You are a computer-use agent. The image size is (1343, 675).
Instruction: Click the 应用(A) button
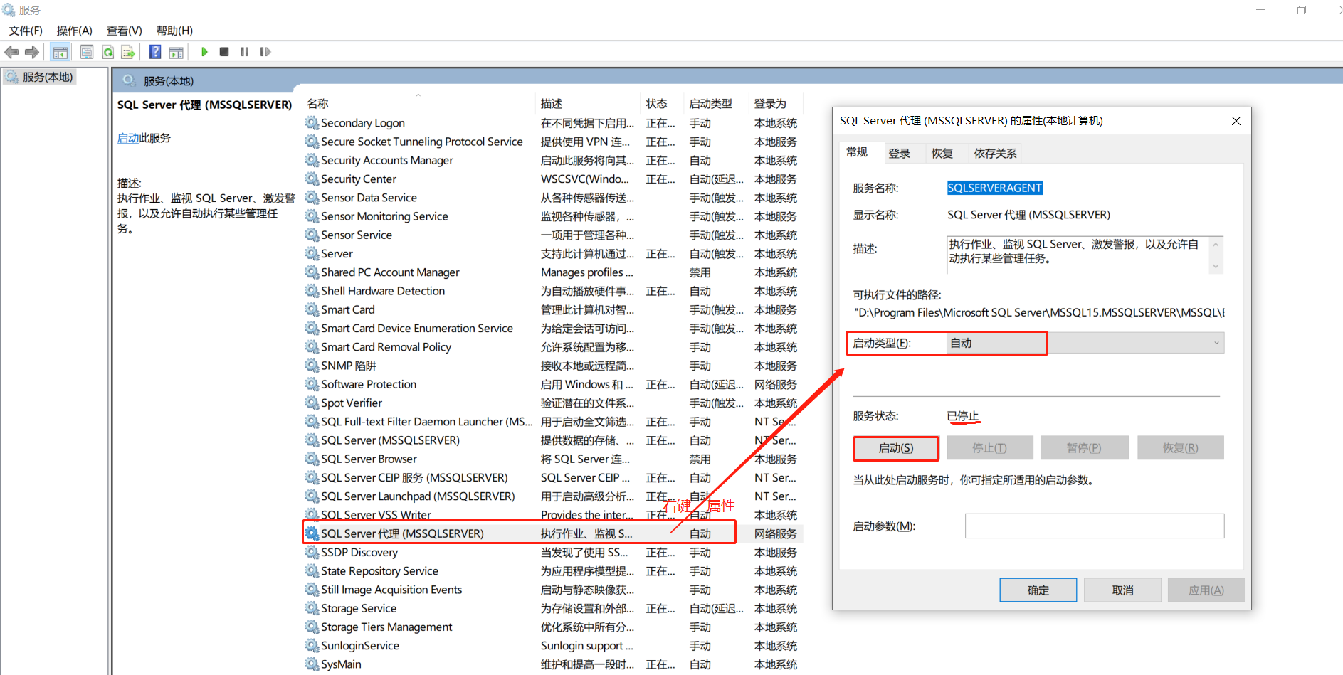click(x=1206, y=590)
